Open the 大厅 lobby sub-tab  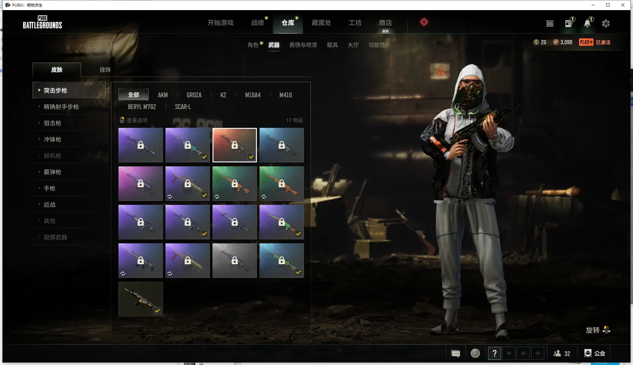tap(353, 45)
